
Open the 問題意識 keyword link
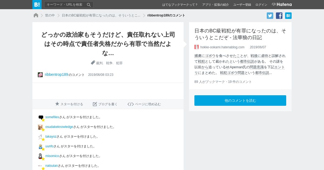pos(256,67)
